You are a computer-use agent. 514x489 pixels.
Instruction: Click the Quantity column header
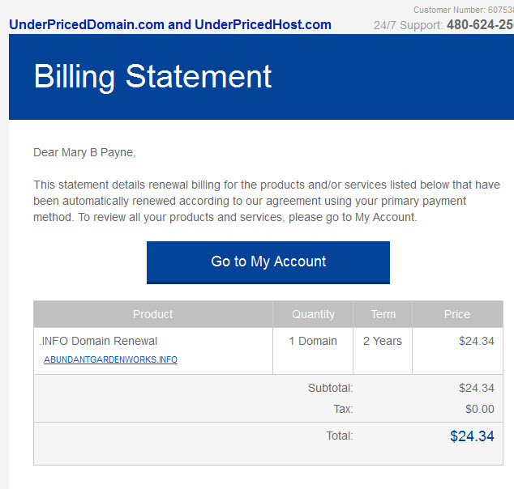[313, 314]
